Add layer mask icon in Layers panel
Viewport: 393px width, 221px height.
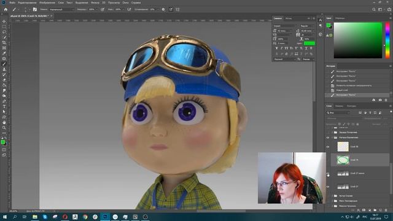click(364, 210)
